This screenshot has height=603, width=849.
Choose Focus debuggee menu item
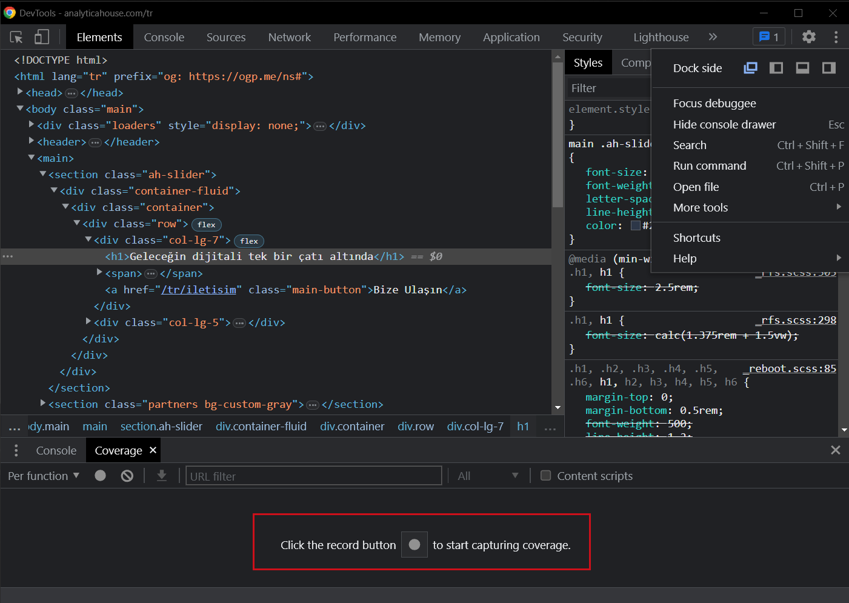click(x=750, y=103)
